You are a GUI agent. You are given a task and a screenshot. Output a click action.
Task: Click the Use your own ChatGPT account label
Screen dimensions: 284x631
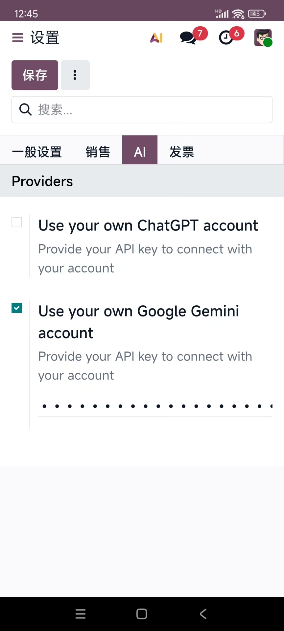point(148,226)
